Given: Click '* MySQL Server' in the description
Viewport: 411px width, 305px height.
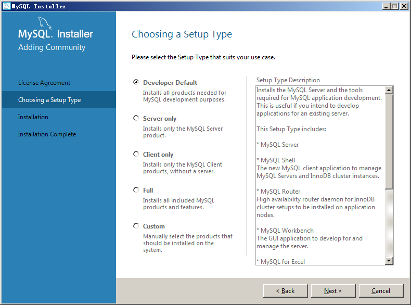Looking at the screenshot, I should [x=278, y=145].
